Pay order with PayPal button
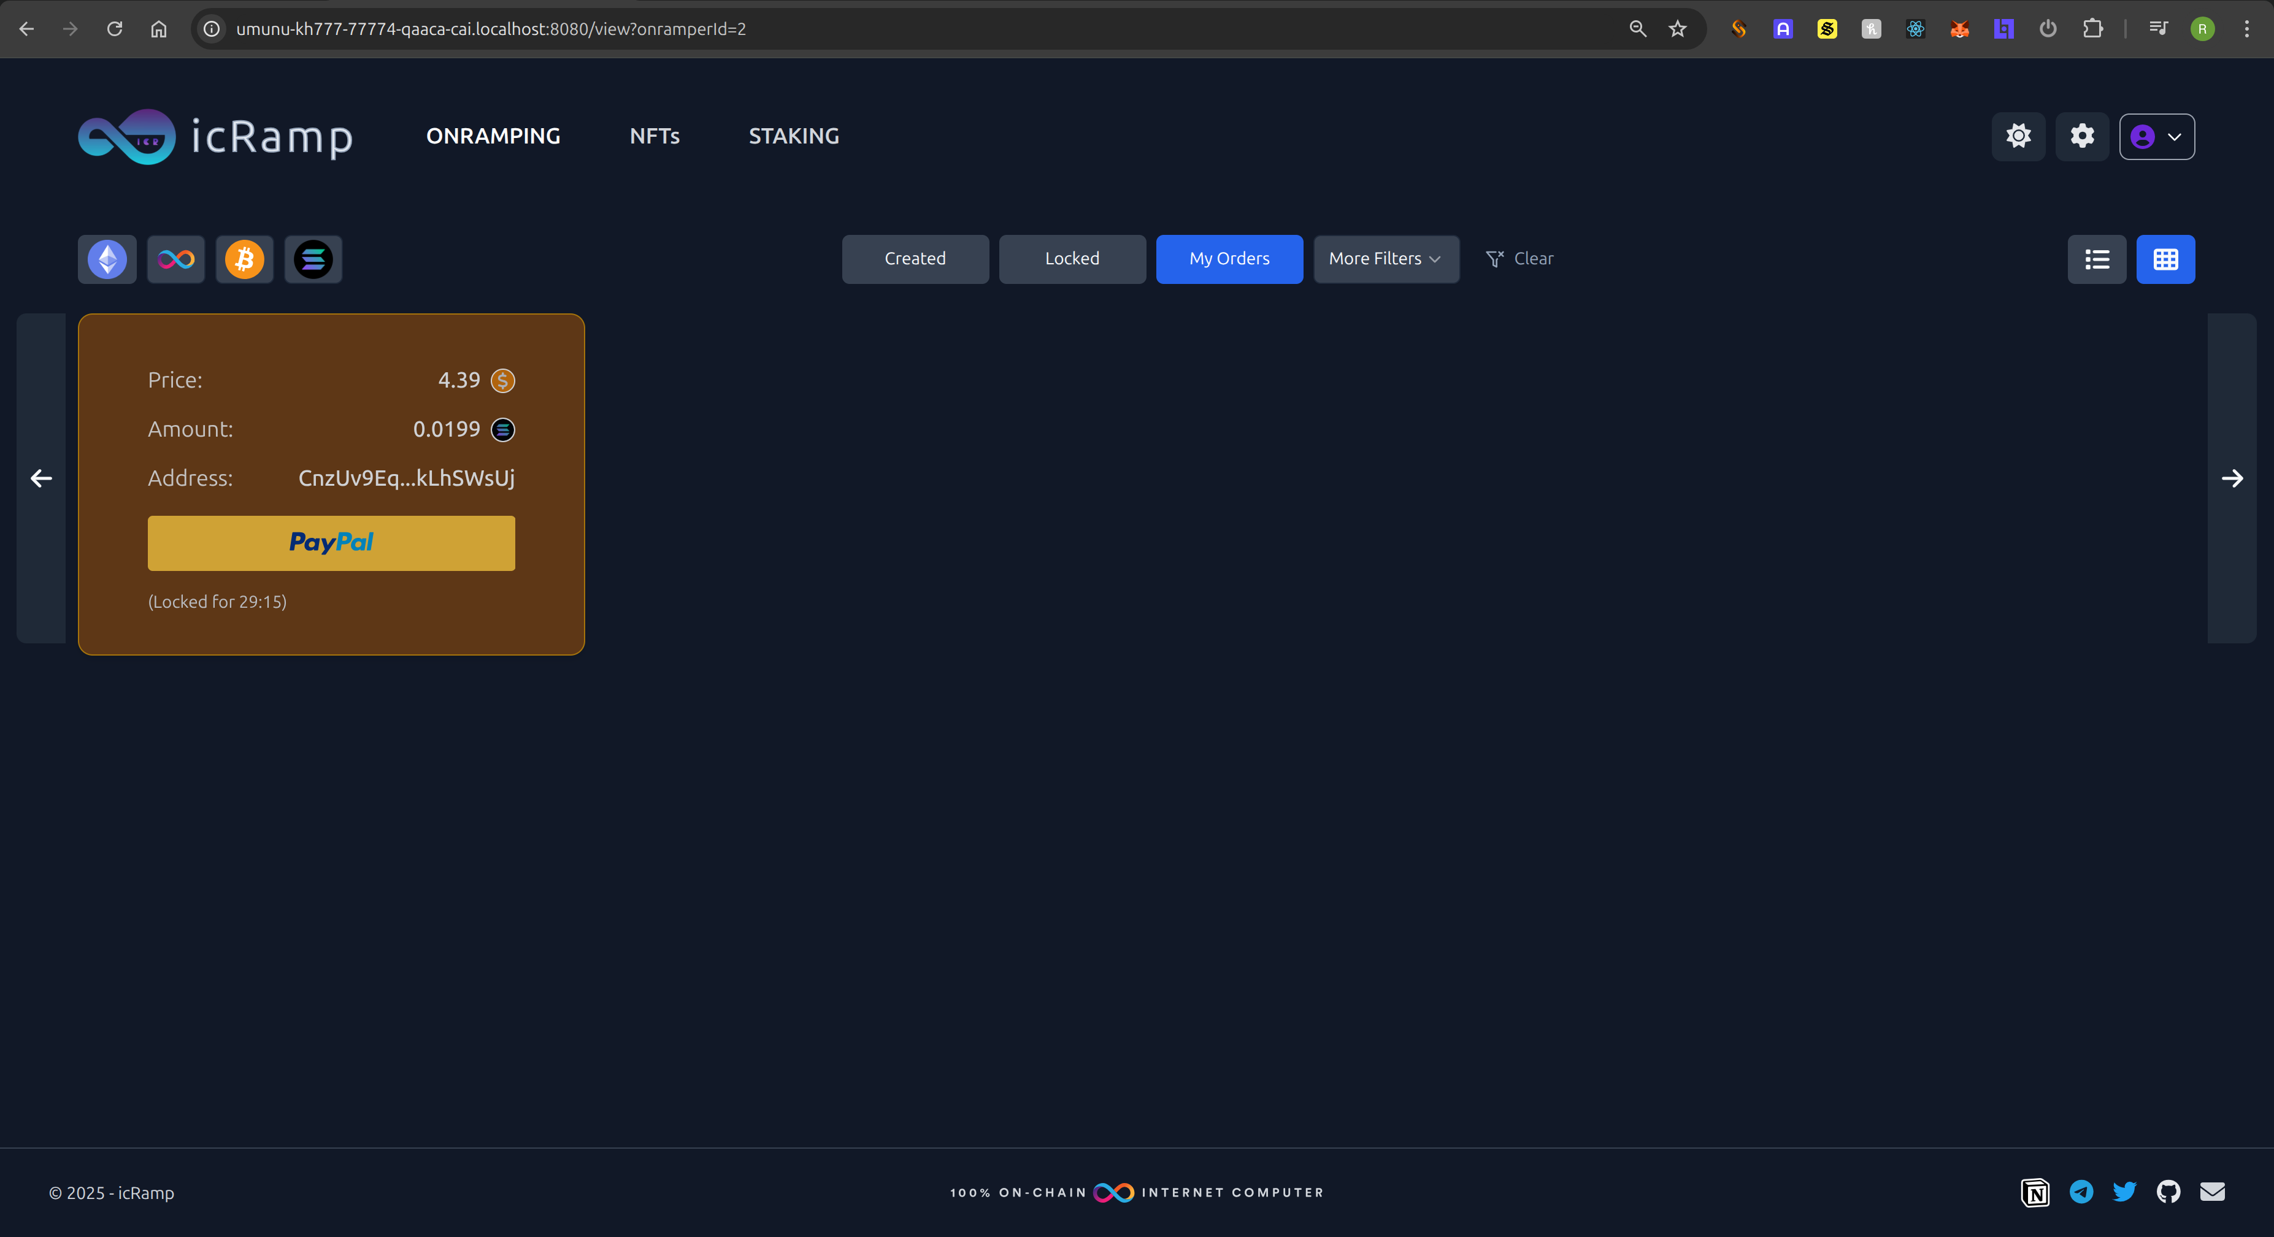Viewport: 2274px width, 1237px height. (x=331, y=543)
